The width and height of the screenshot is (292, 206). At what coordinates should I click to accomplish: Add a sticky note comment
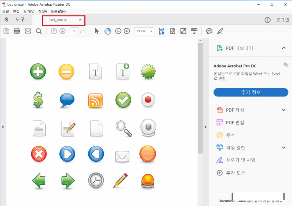coord(209,31)
